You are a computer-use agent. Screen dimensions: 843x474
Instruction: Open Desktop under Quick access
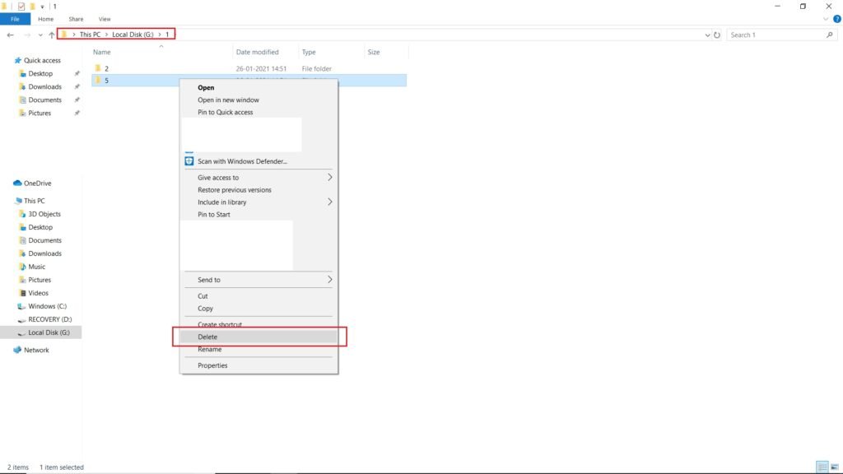[40, 73]
